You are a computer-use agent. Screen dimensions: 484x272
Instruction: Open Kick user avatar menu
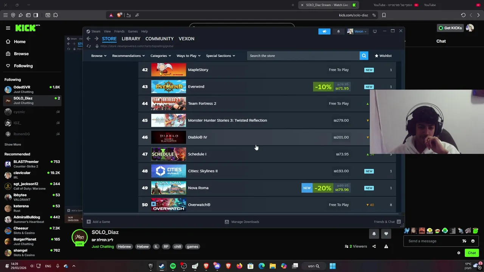click(x=470, y=28)
